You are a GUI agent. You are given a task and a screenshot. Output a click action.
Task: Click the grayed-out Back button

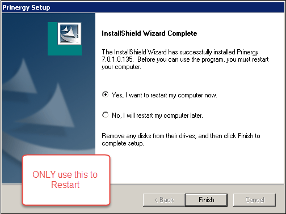[x=164, y=200]
